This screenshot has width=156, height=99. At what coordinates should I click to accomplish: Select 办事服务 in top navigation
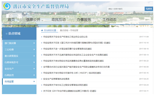(x=84, y=20)
